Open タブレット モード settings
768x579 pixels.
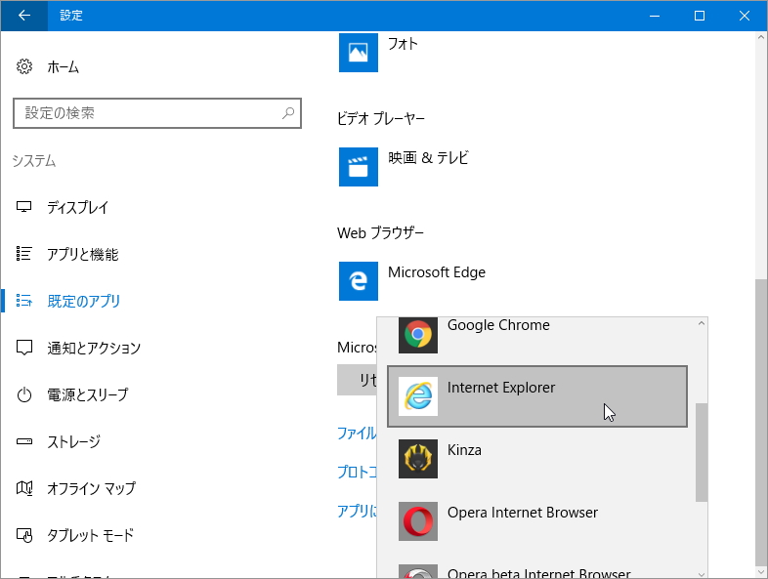90,535
